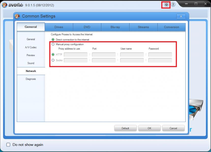Switch to the Conversion tab
Image resolution: width=211 pixels, height=152 pixels.
(172, 27)
